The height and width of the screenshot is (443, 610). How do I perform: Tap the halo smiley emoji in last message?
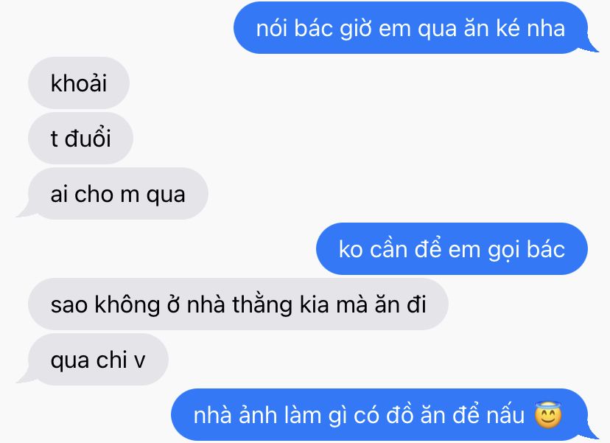pos(548,414)
